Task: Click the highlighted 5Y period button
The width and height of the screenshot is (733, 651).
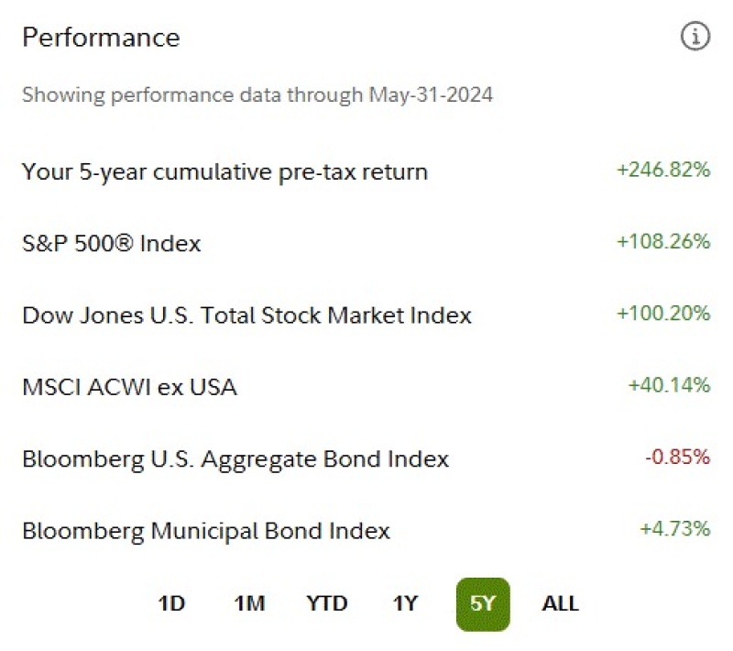Action: [x=483, y=604]
